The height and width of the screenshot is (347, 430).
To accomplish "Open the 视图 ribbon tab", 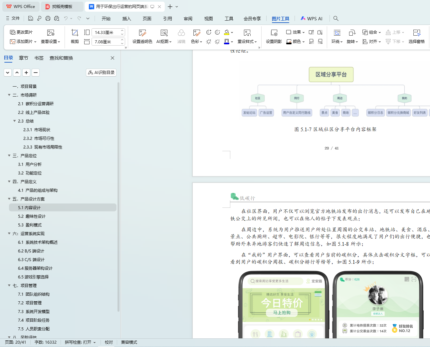I will tap(209, 19).
